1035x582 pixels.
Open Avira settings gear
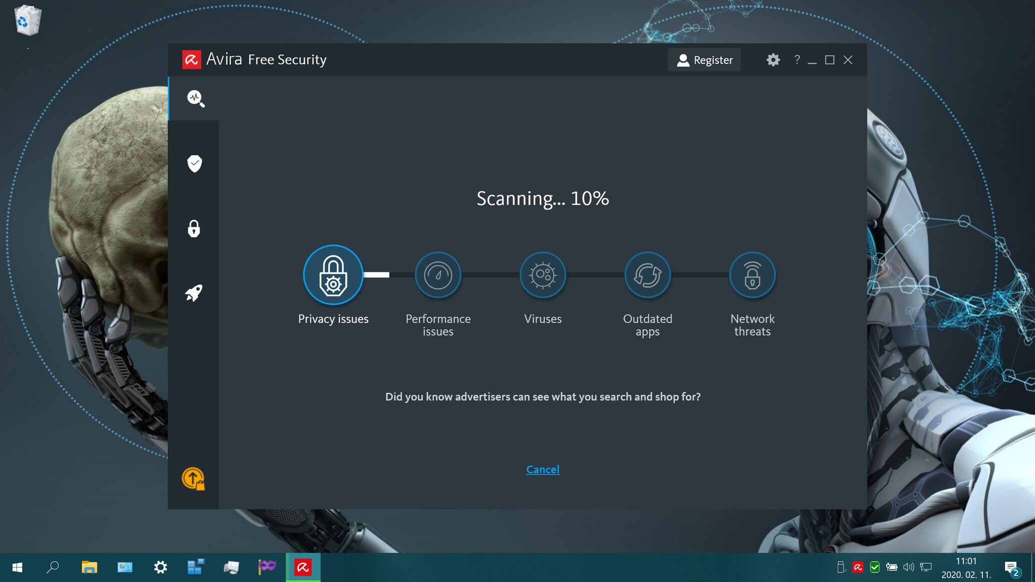pyautogui.click(x=773, y=60)
